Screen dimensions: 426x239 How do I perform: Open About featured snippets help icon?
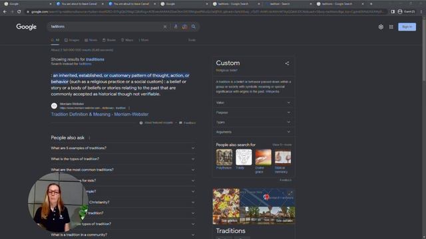tap(141, 123)
